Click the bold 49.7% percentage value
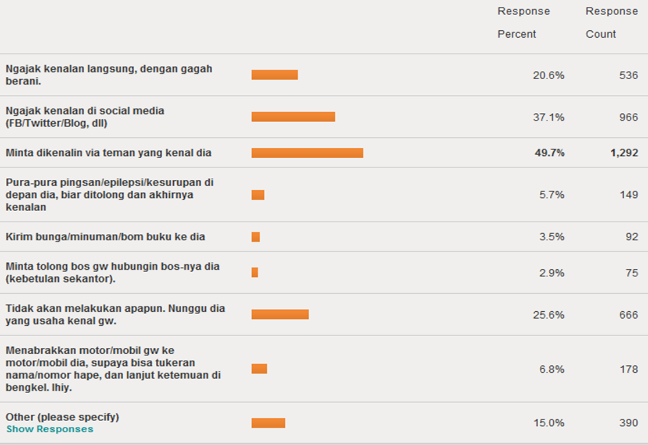Screen dimensions: 648x445 coord(549,153)
